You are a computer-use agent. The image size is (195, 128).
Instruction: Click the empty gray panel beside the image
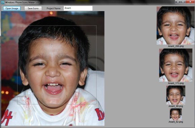point(130,68)
